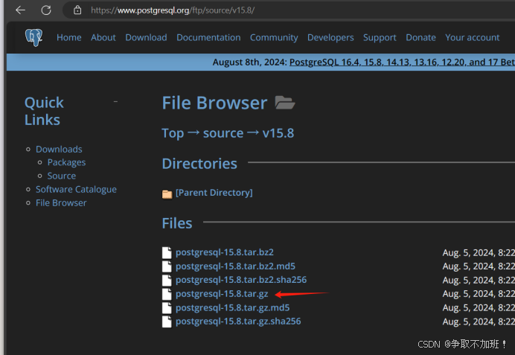
Task: Open the Home menu item
Action: 69,37
